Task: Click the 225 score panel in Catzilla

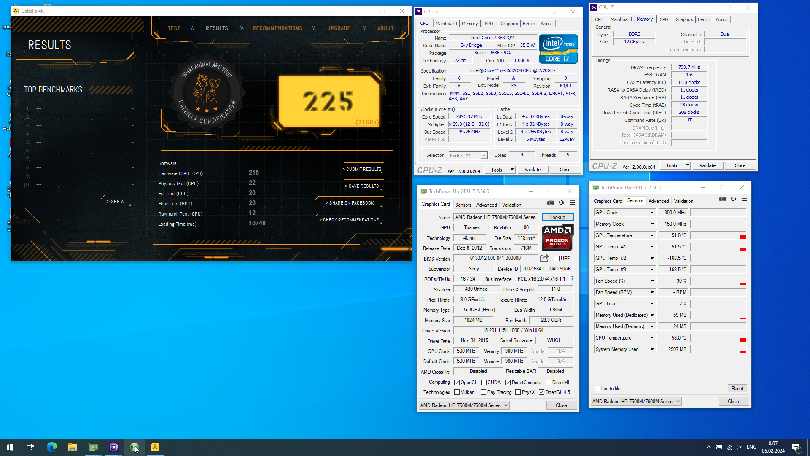Action: tap(329, 101)
